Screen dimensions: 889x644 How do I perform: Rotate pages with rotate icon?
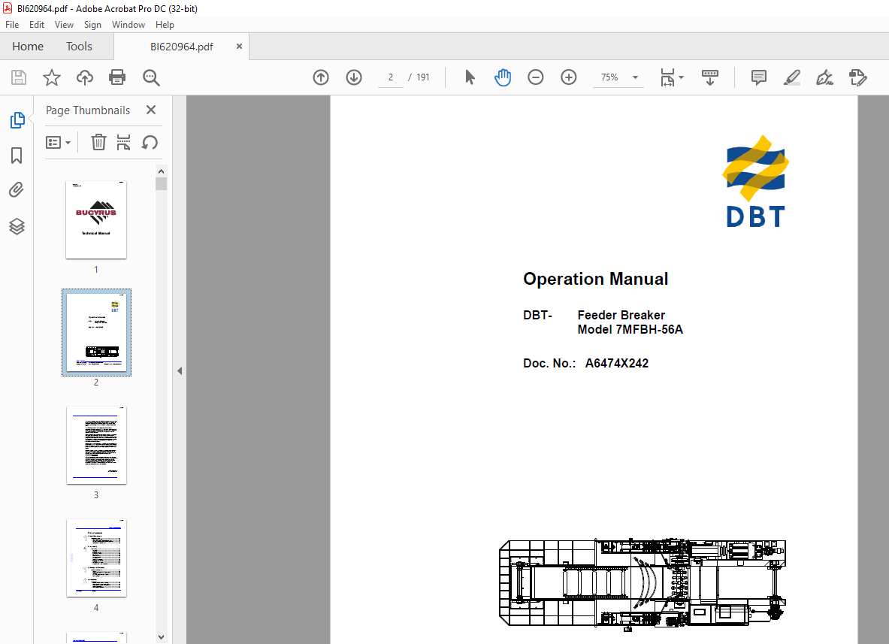[x=150, y=142]
